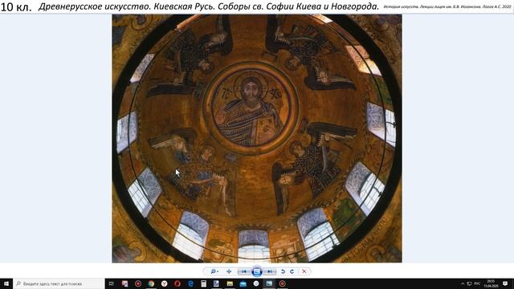Click the slide title about Древнерусское искусство
The height and width of the screenshot is (289, 514).
[x=209, y=6]
